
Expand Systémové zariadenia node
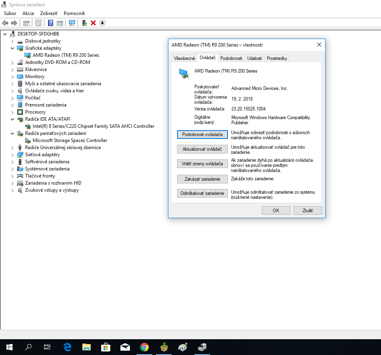click(12, 169)
